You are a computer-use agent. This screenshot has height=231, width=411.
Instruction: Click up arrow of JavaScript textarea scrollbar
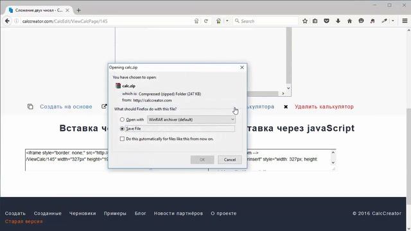pos(333,153)
